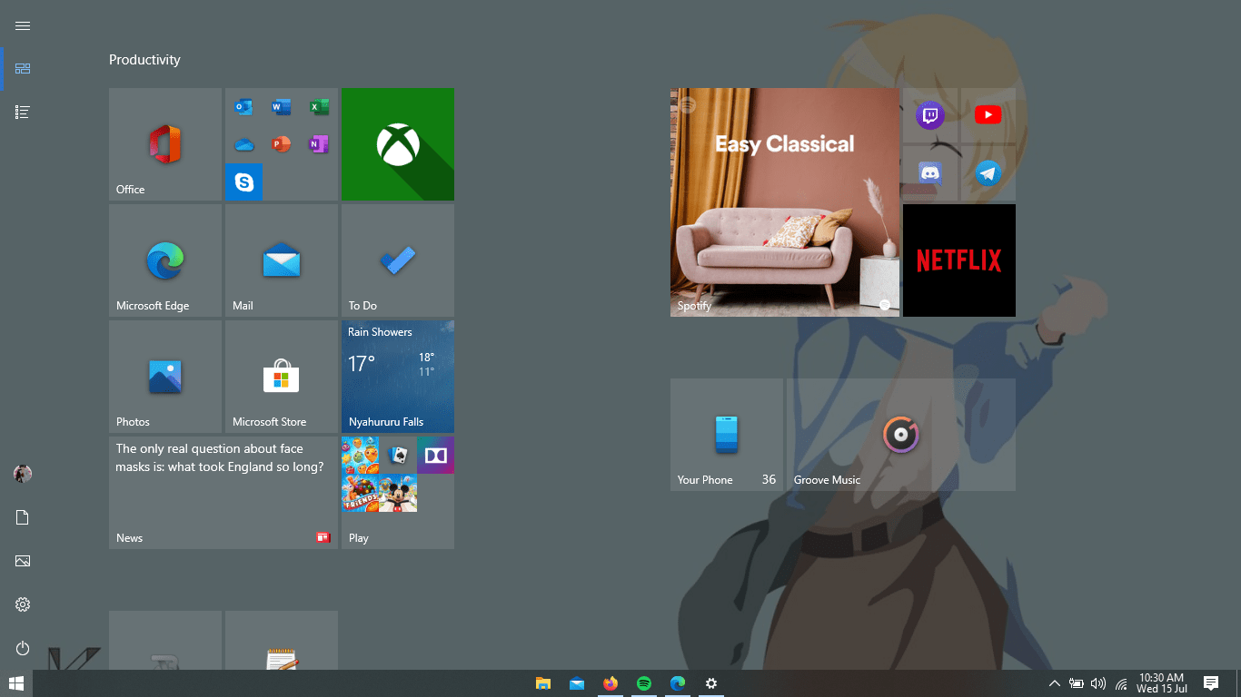The image size is (1241, 697).
Task: Launch the Skype small tile
Action: (x=243, y=182)
